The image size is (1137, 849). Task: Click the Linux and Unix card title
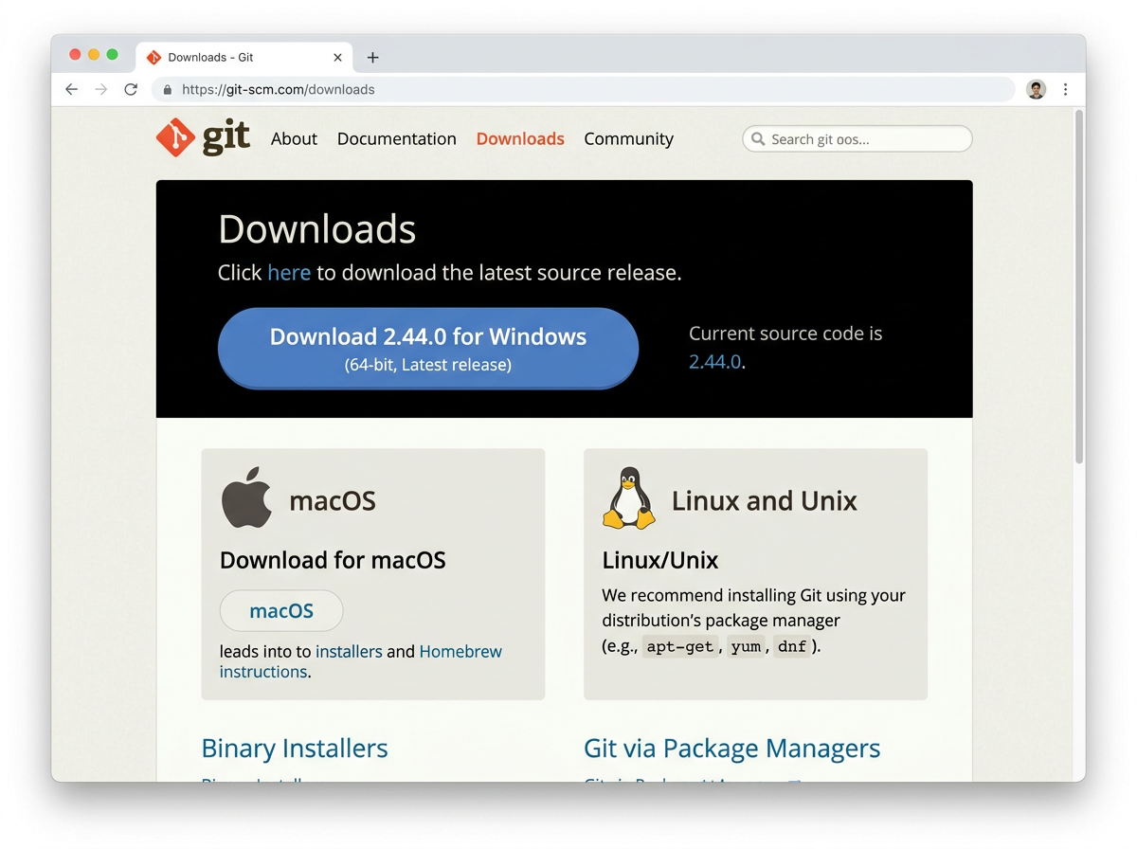coord(765,500)
